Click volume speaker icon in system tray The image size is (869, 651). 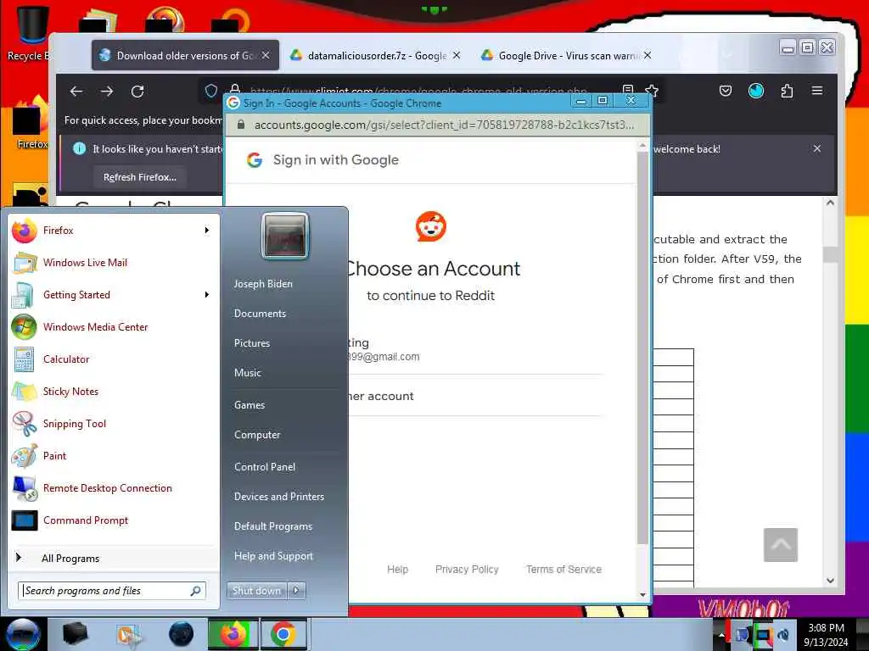[783, 634]
